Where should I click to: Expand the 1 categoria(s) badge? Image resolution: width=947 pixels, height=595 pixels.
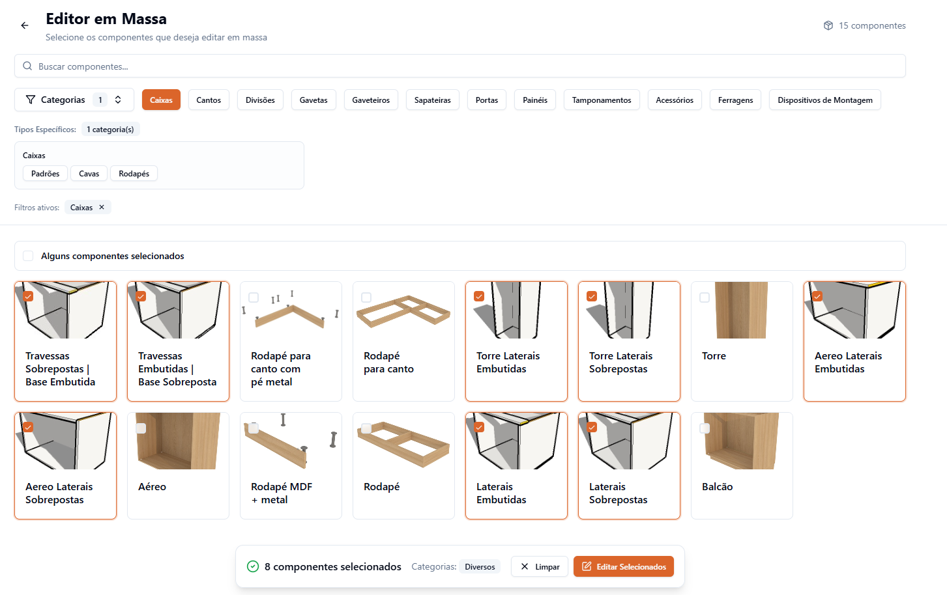coord(111,130)
